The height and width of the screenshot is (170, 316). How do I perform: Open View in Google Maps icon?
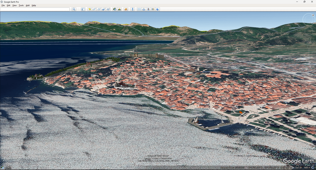[153, 9]
